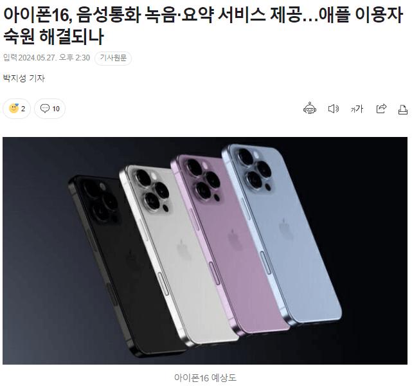Viewport: 412px width, 391px height.
Task: Click the caption 아이폰16 예상도
Action: click(205, 378)
